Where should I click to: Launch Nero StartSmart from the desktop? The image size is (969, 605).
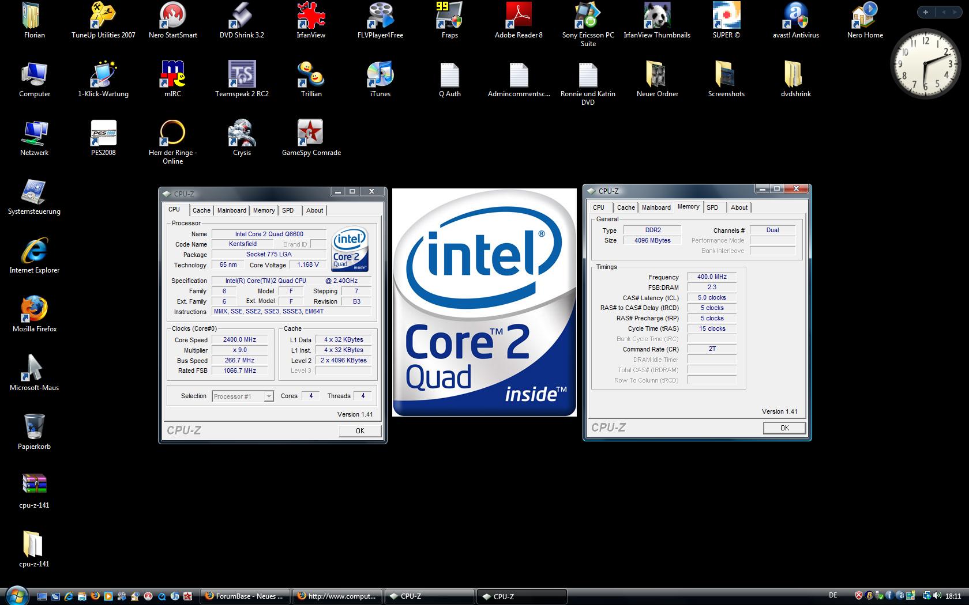click(x=172, y=21)
